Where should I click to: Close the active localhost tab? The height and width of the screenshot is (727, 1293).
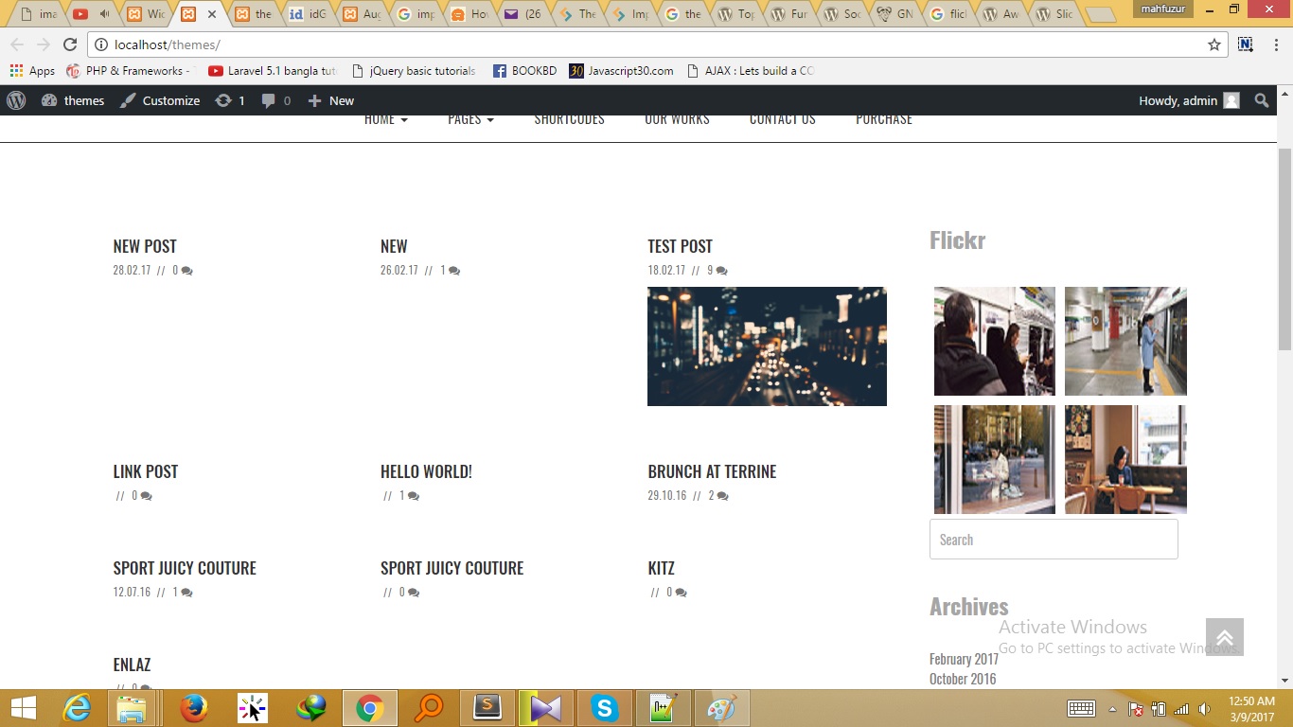click(x=211, y=14)
